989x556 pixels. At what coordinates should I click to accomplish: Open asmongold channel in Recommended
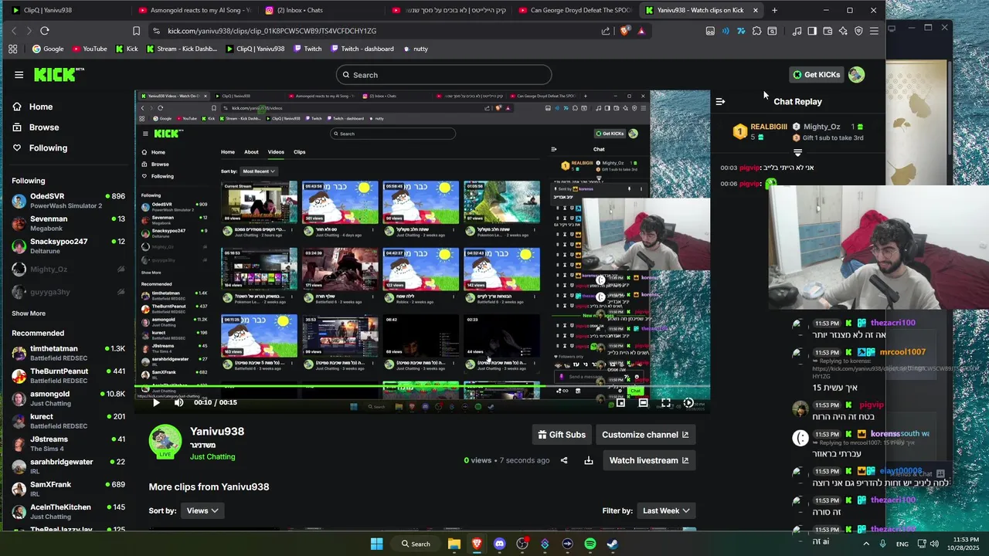click(68, 398)
